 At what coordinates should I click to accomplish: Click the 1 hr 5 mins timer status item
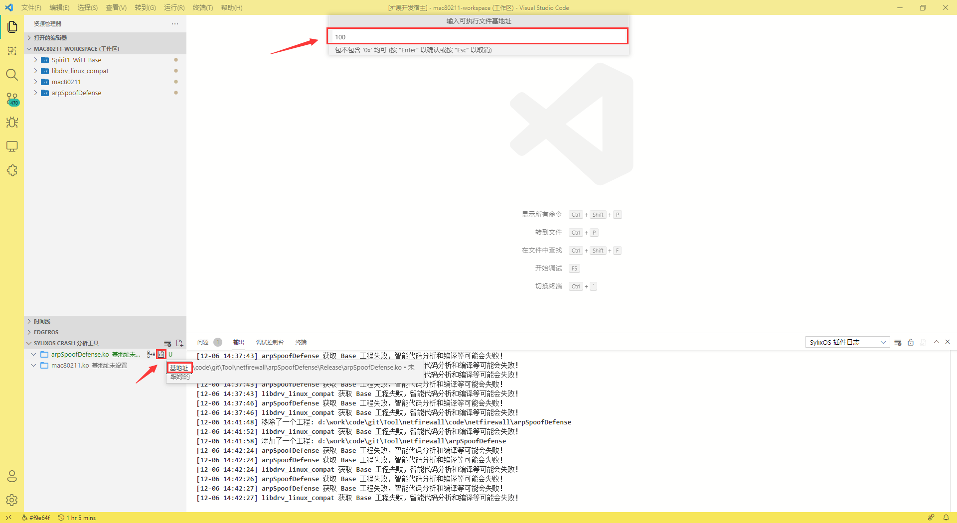pos(77,518)
